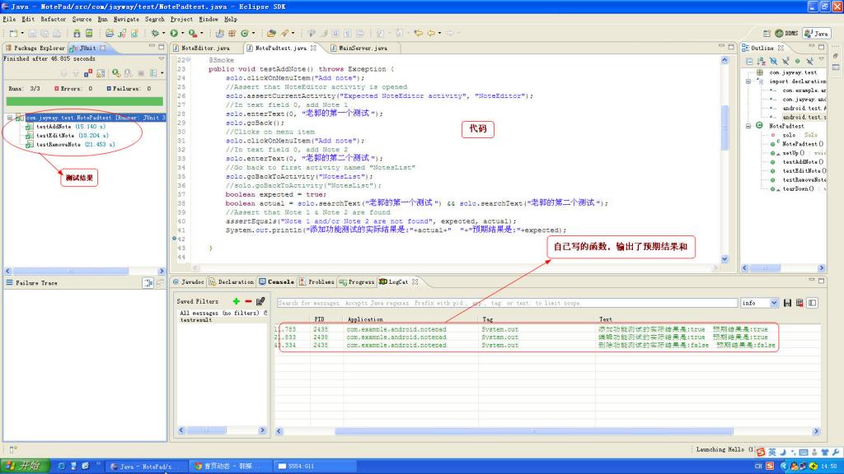Select the Java perspective button

pos(817,33)
